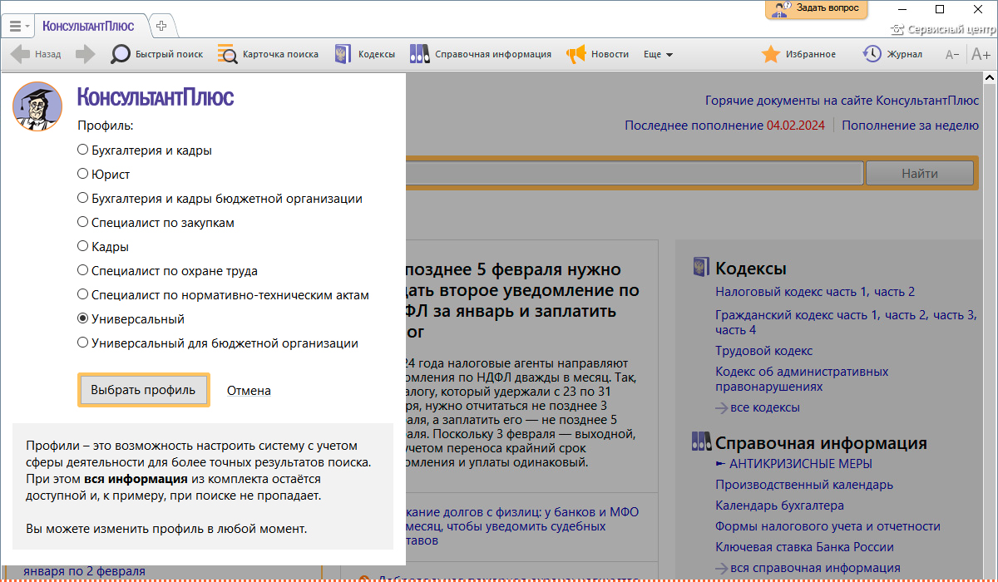
Task: Click the Выбрать профиль button
Action: tap(143, 390)
